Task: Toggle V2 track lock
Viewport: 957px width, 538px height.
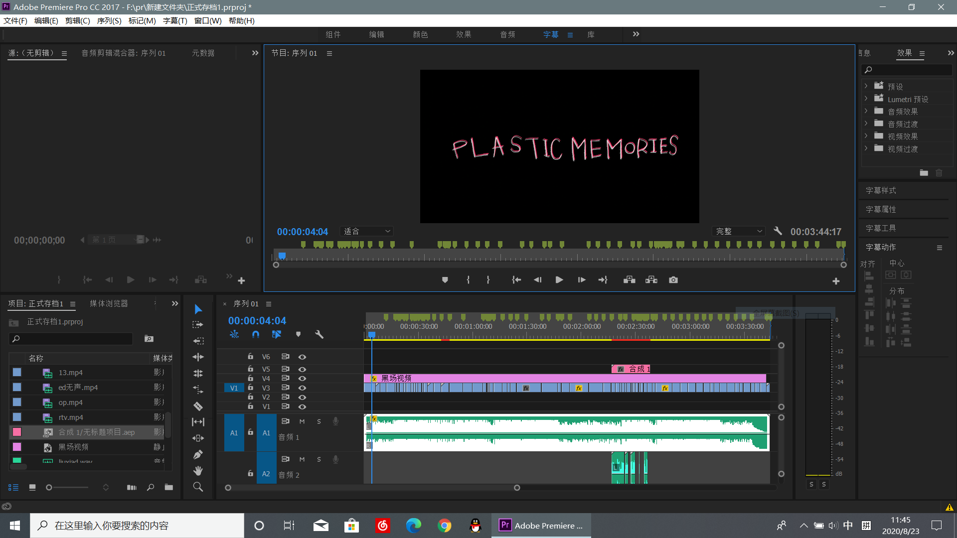Action: click(251, 397)
